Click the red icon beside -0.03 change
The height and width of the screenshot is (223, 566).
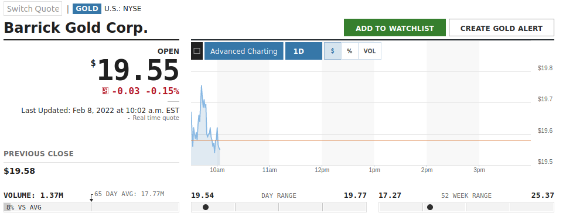(x=105, y=91)
